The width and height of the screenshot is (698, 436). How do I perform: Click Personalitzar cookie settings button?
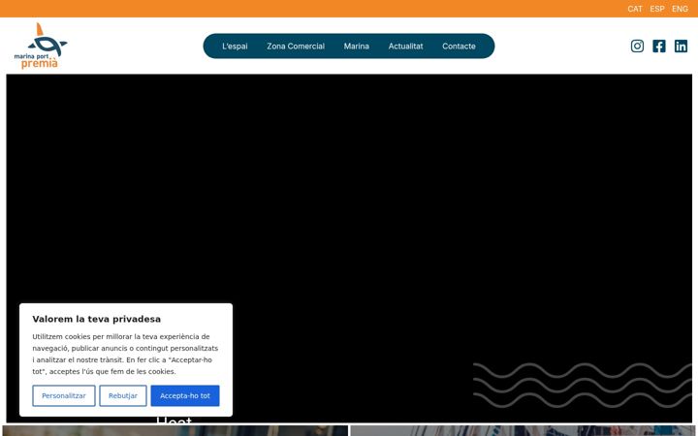click(64, 395)
